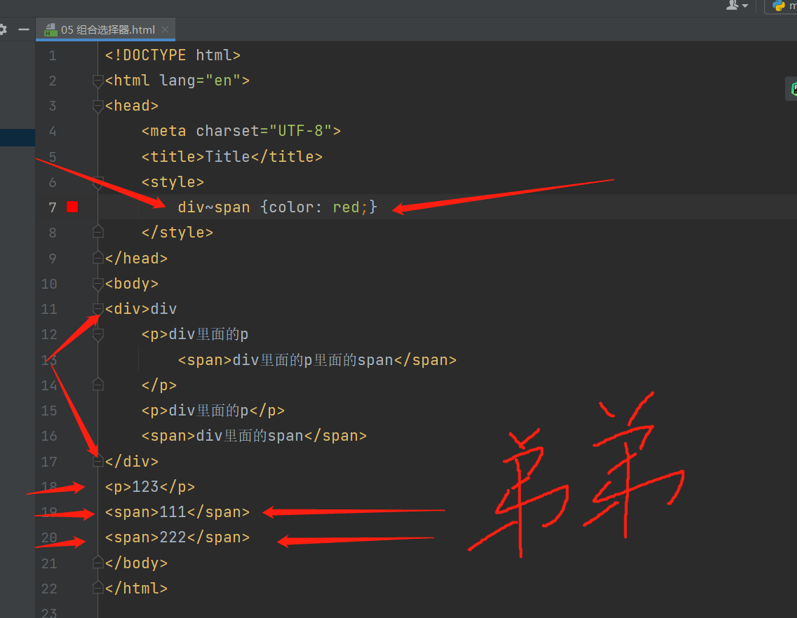Click line number 22 in the gutter
Viewport: 797px width, 618px height.
click(x=49, y=589)
